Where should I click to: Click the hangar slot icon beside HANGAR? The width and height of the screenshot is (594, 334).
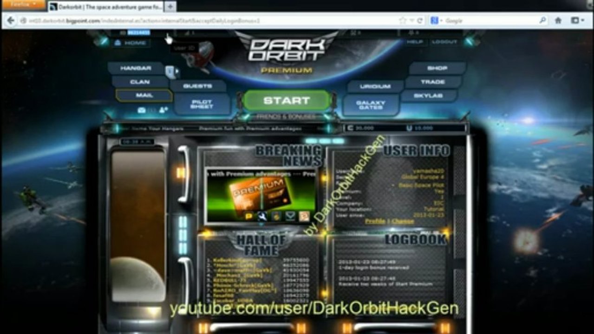click(171, 71)
